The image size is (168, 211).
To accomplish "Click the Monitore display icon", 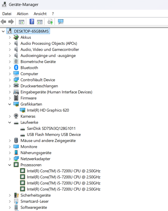I will click(16, 147).
